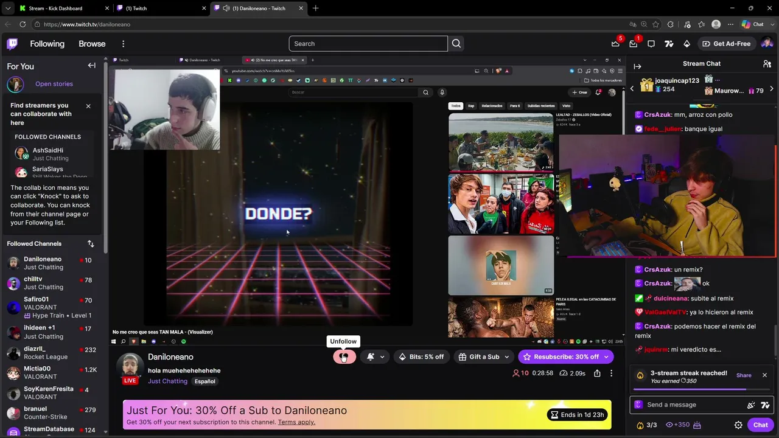This screenshot has height=438, width=779.
Task: Click the Unfollow heart button
Action: click(344, 357)
